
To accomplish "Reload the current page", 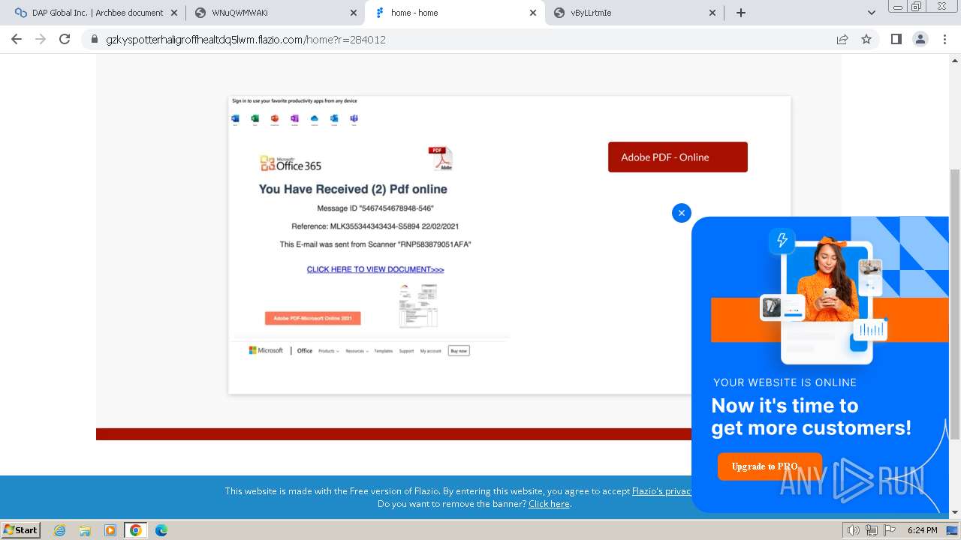I will pyautogui.click(x=65, y=39).
